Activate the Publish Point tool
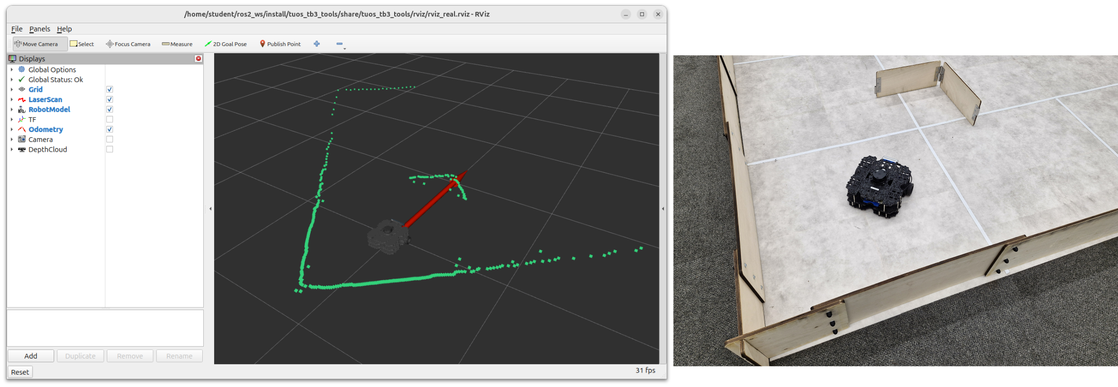Screen dimensions: 1118x387 point(280,44)
